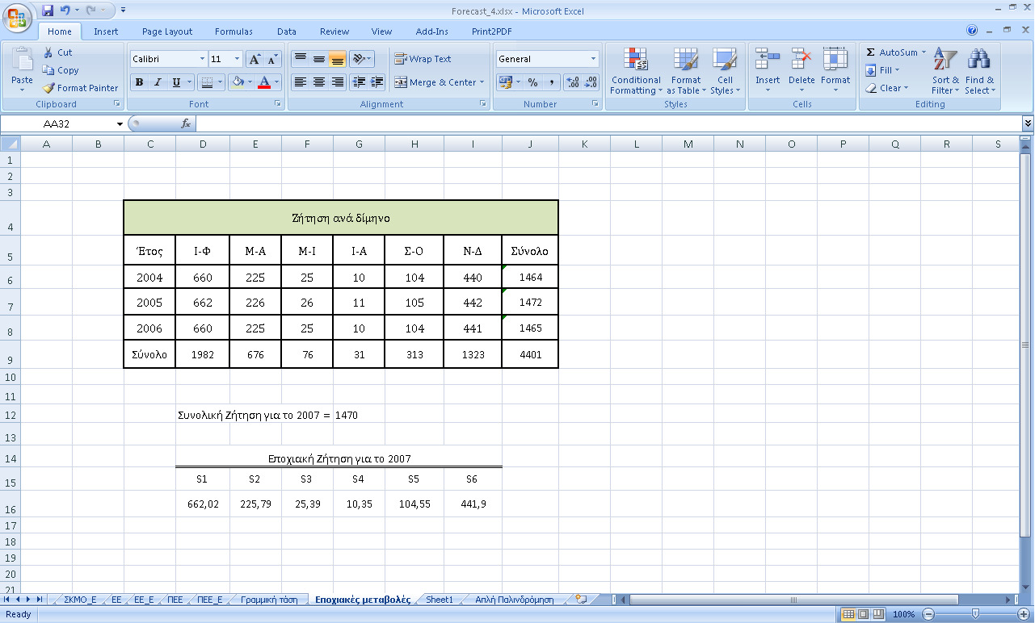Expand the fill color dropdown arrow
Viewport: 1035px width, 623px height.
coord(250,82)
